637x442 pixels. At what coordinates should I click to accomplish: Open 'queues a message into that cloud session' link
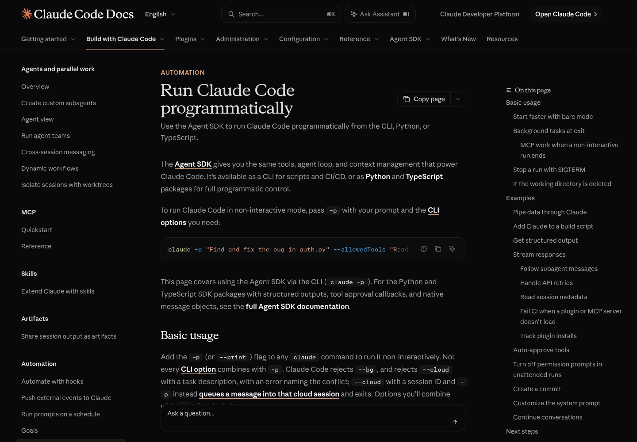[269, 394]
